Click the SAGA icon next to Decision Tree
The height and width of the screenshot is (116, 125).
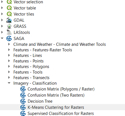coord(23,101)
